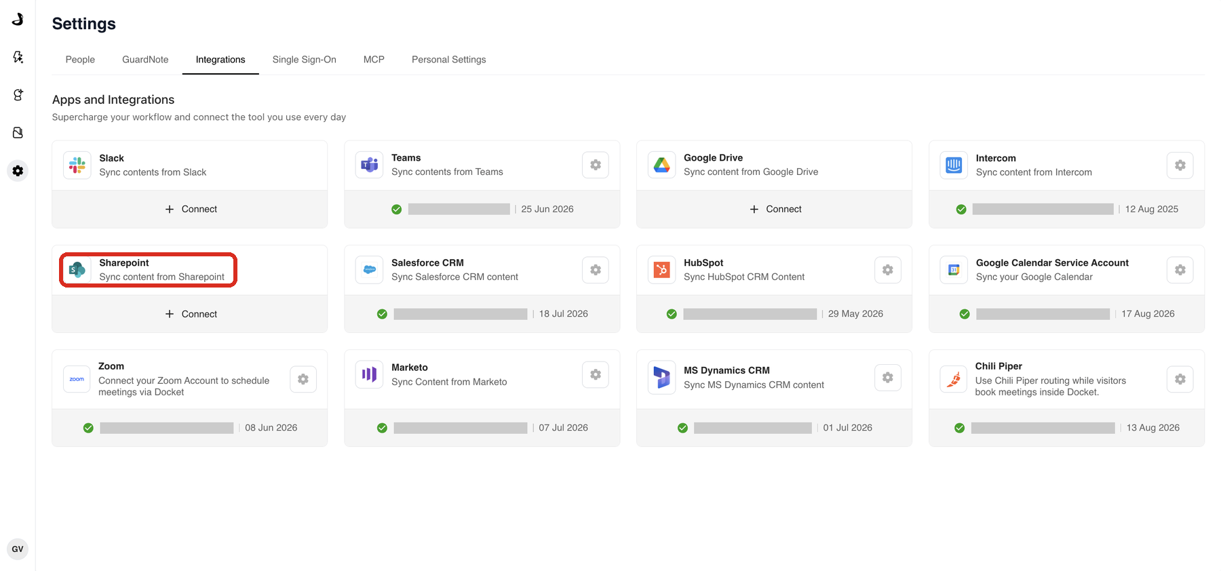Open Salesforce CRM settings gear
Image resolution: width=1221 pixels, height=571 pixels.
click(x=596, y=270)
